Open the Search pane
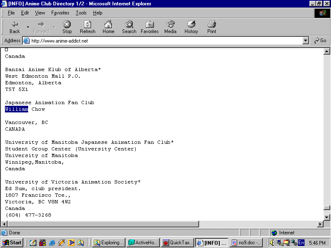This screenshot has height=248, width=331. [x=129, y=27]
